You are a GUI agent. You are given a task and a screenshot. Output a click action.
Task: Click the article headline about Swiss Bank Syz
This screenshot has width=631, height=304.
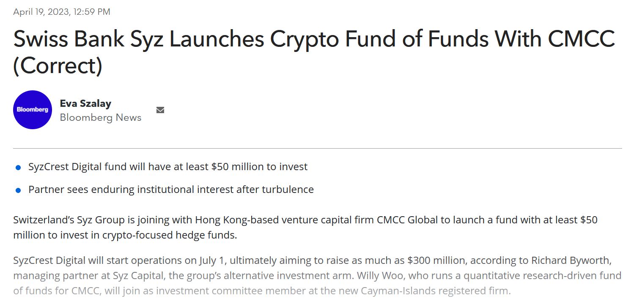(313, 39)
